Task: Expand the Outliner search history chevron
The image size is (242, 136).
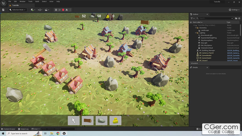Action: pos(232,18)
